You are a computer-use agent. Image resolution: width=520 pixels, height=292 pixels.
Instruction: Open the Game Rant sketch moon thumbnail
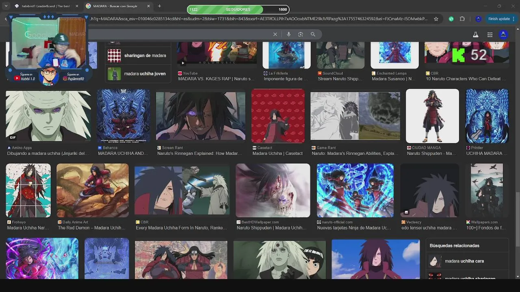click(355, 116)
